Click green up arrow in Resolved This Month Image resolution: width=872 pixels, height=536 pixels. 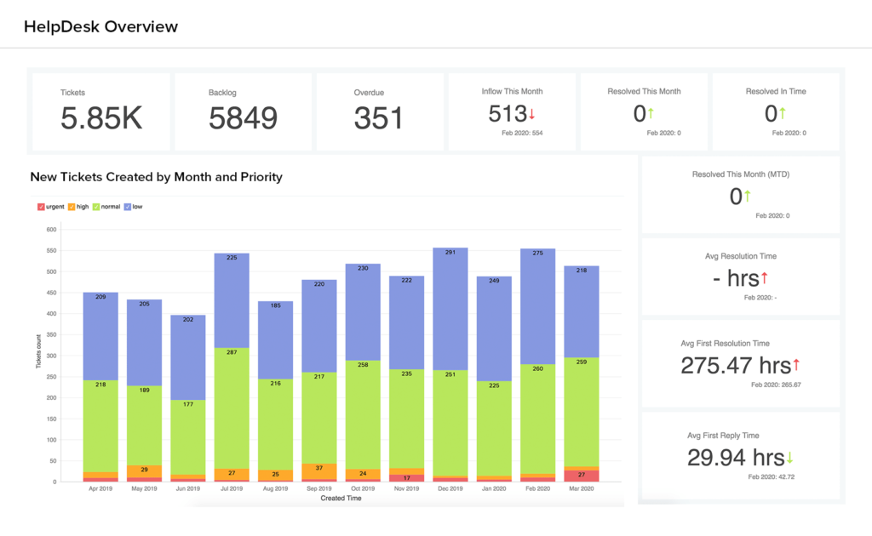coord(651,113)
